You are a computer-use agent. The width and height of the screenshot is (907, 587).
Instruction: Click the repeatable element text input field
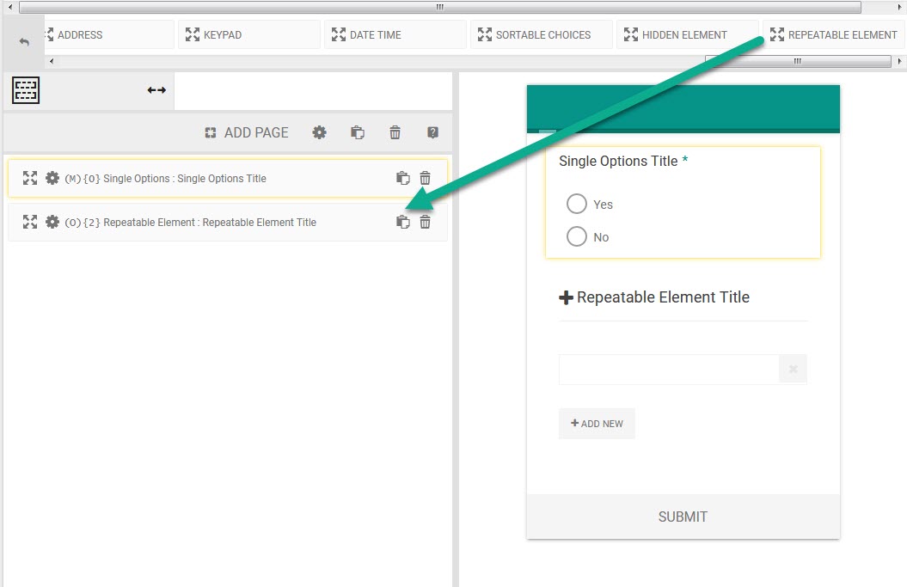coord(669,369)
